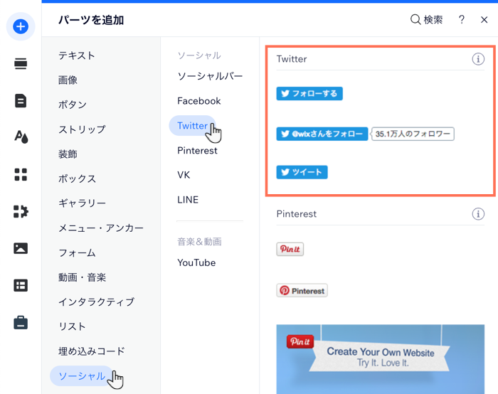Close the パーツを追加 panel

click(x=484, y=20)
